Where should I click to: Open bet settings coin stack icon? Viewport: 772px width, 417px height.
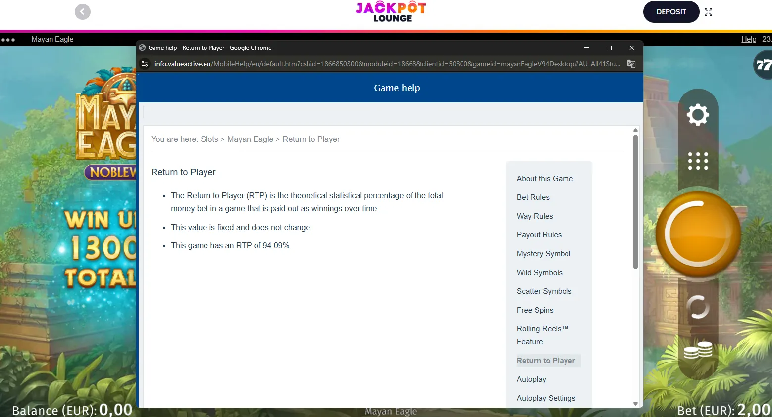tap(698, 350)
